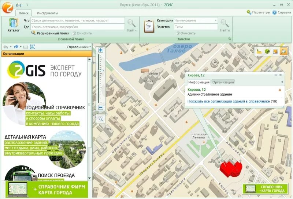Activate the zoom-to-area magnifier tool
This screenshot has height=199, width=293.
pos(101,119)
